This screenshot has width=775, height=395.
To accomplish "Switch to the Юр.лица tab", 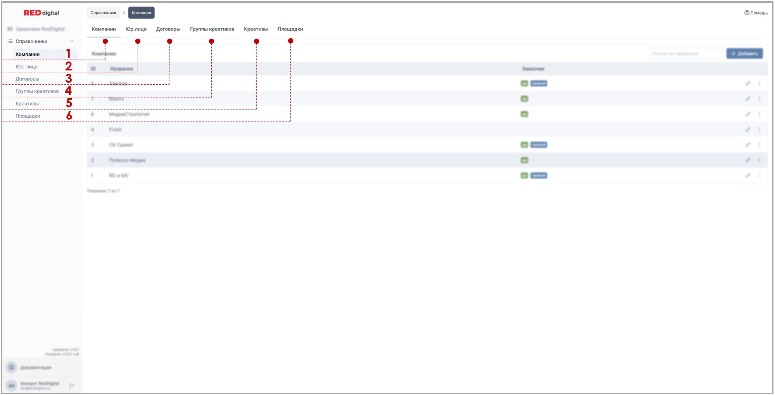I will click(136, 29).
